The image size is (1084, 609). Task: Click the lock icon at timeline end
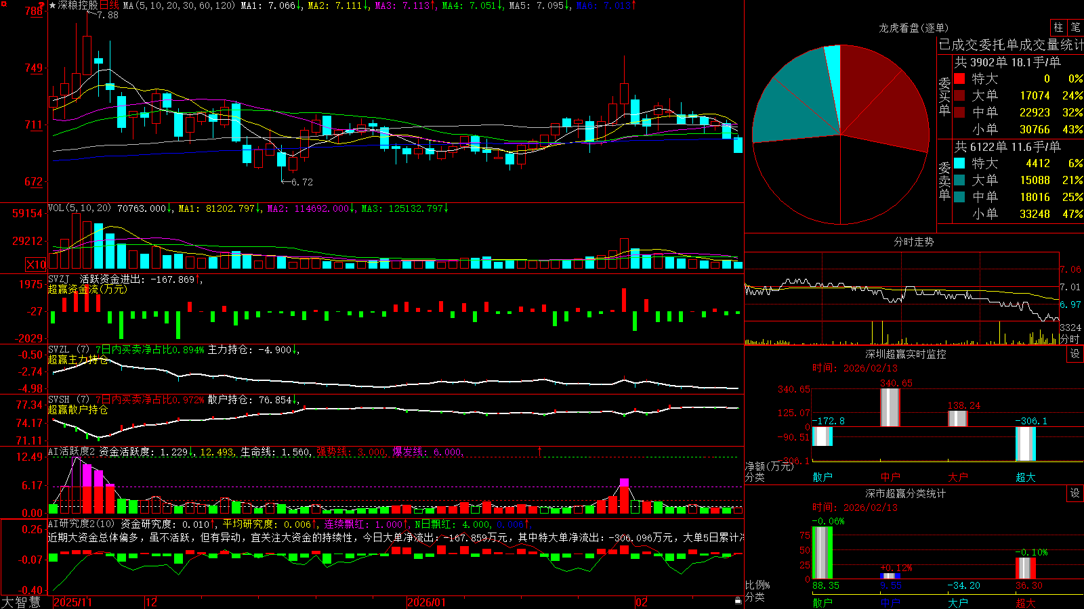pos(738,601)
